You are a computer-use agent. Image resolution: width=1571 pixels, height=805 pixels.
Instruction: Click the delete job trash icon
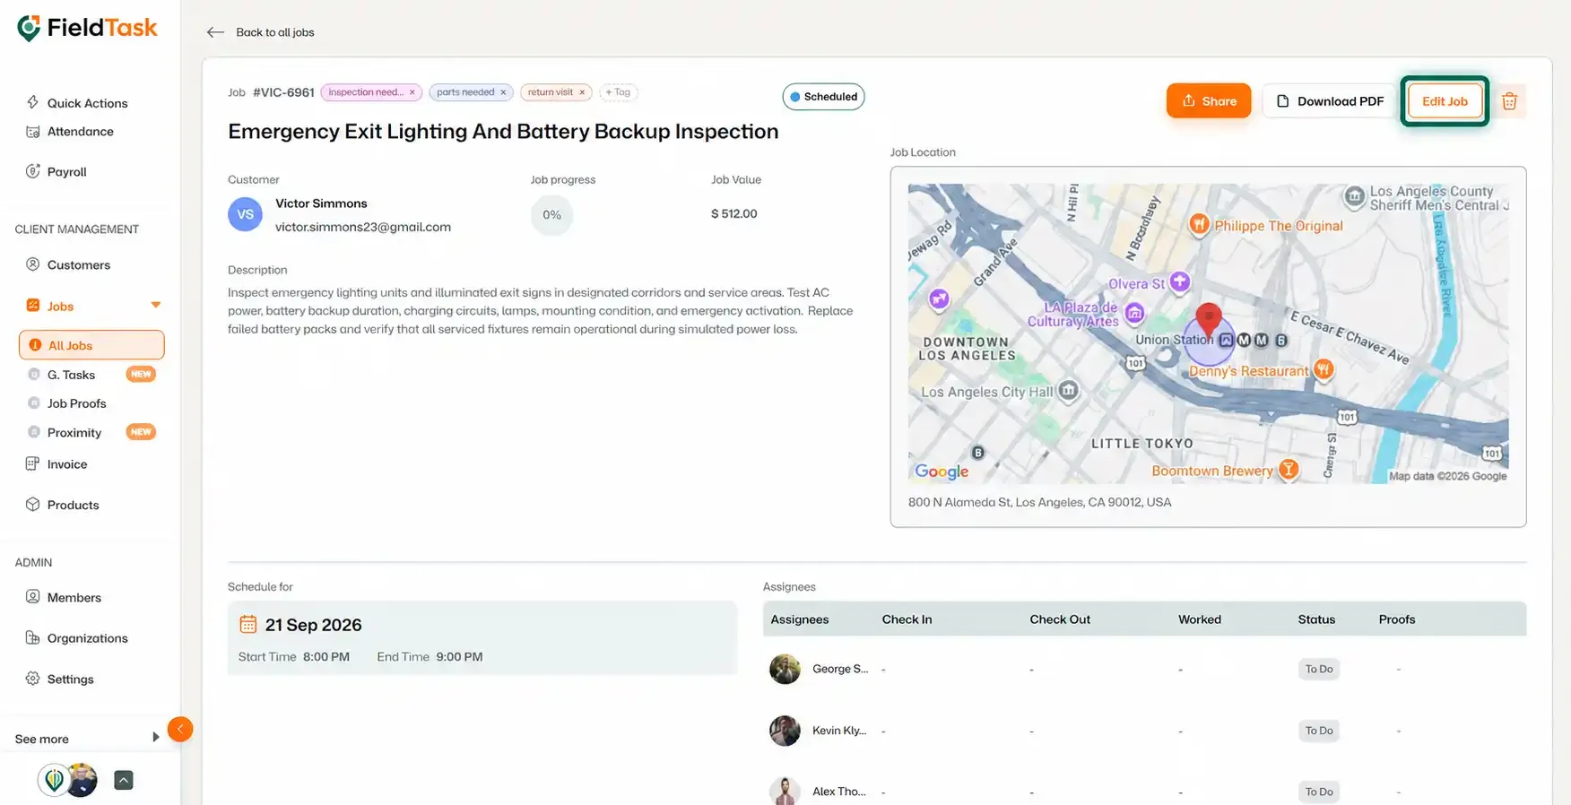[x=1509, y=101]
